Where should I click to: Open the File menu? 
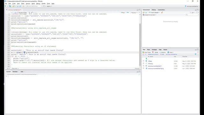pyautogui.click(x=6, y=4)
